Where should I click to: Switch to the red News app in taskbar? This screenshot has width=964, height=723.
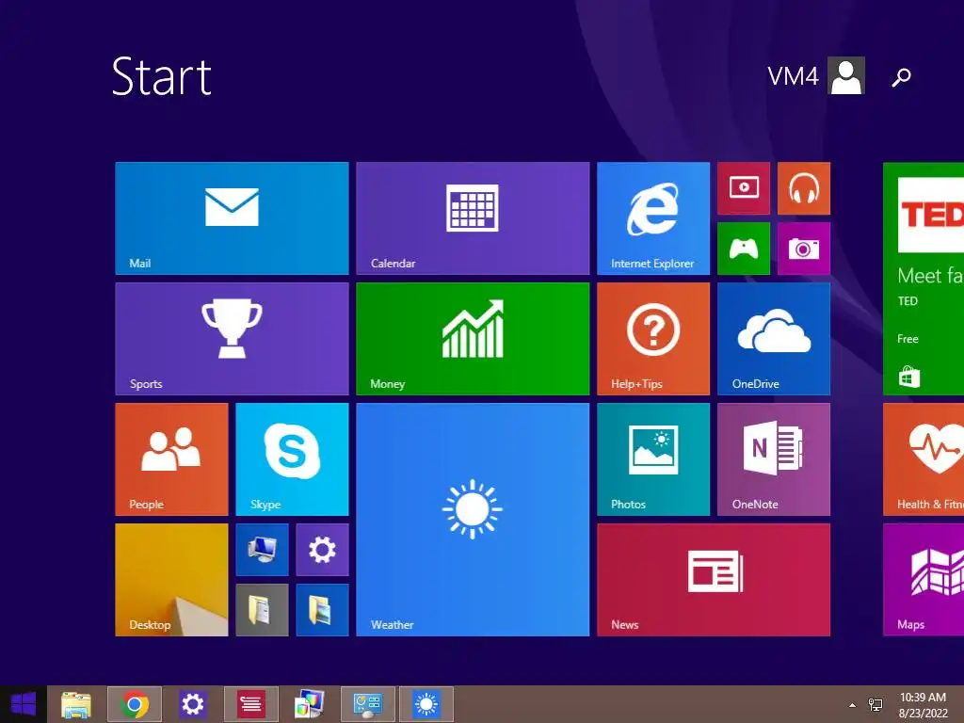(250, 704)
